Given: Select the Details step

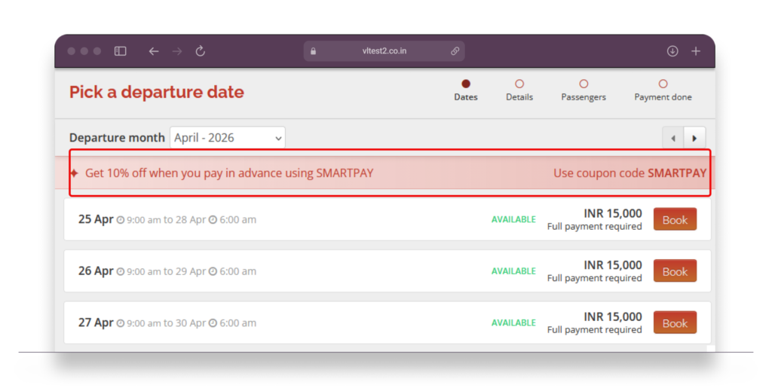Looking at the screenshot, I should pyautogui.click(x=519, y=90).
